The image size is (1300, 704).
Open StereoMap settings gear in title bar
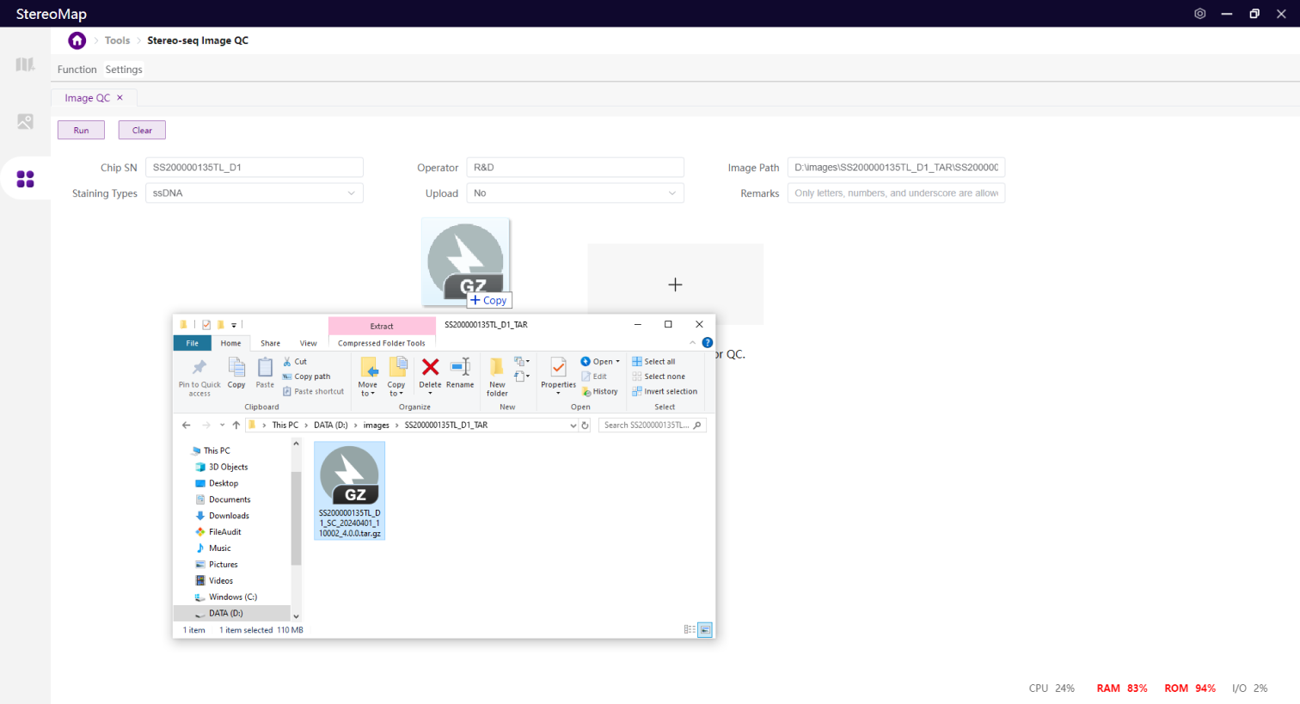coord(1199,14)
